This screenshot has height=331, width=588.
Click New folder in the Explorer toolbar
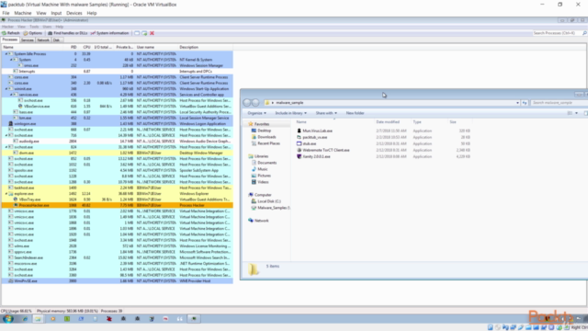[x=355, y=113]
